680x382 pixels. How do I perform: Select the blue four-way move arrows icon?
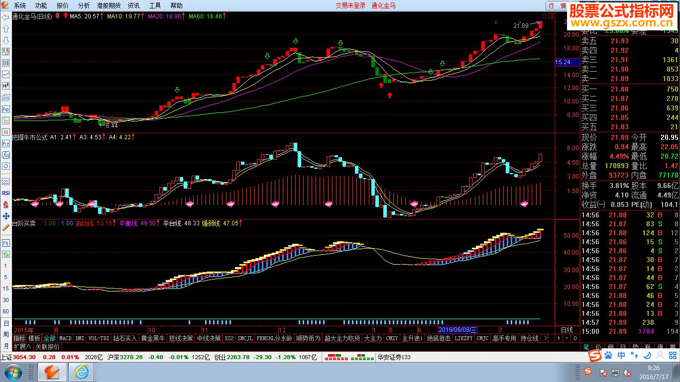(x=6, y=216)
